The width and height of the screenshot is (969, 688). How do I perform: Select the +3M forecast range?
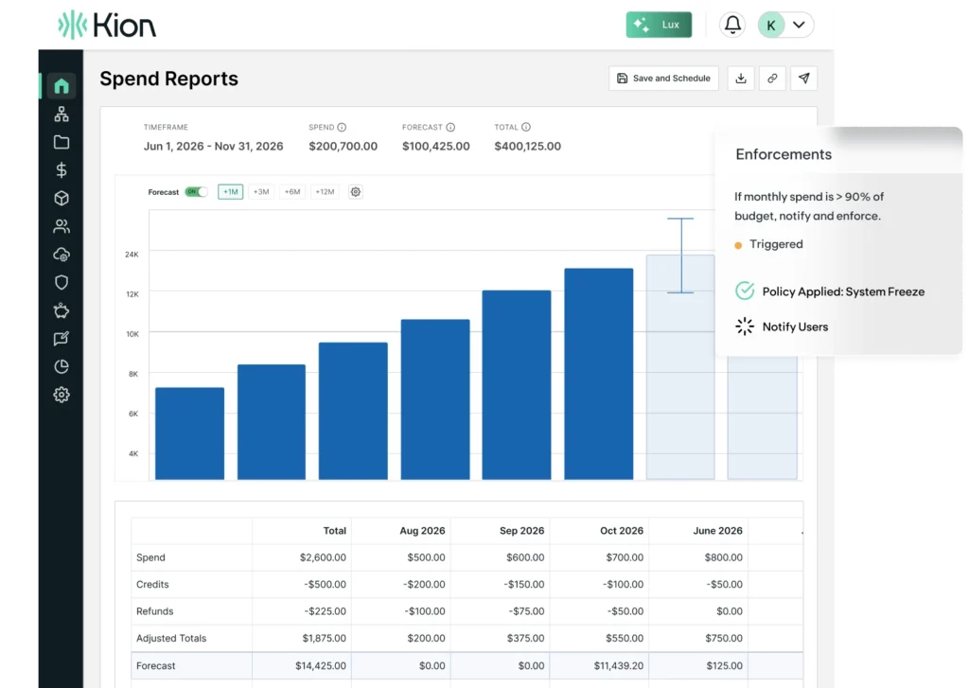point(262,192)
